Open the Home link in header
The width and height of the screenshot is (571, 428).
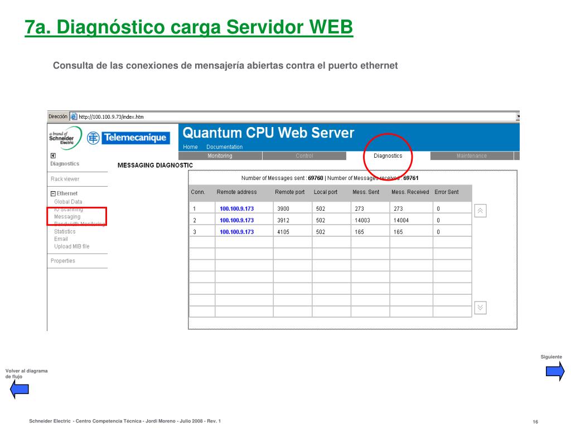[190, 147]
